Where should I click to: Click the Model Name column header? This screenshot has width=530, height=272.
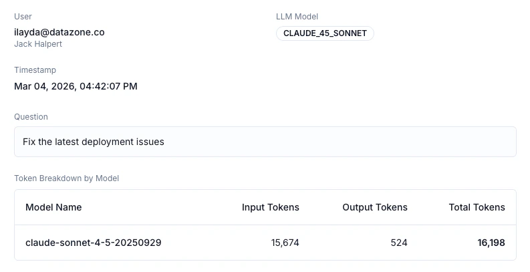click(x=53, y=207)
